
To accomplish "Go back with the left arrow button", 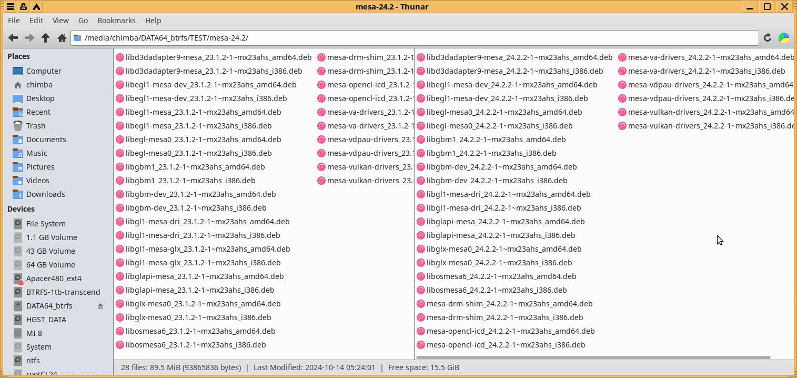I will [13, 38].
